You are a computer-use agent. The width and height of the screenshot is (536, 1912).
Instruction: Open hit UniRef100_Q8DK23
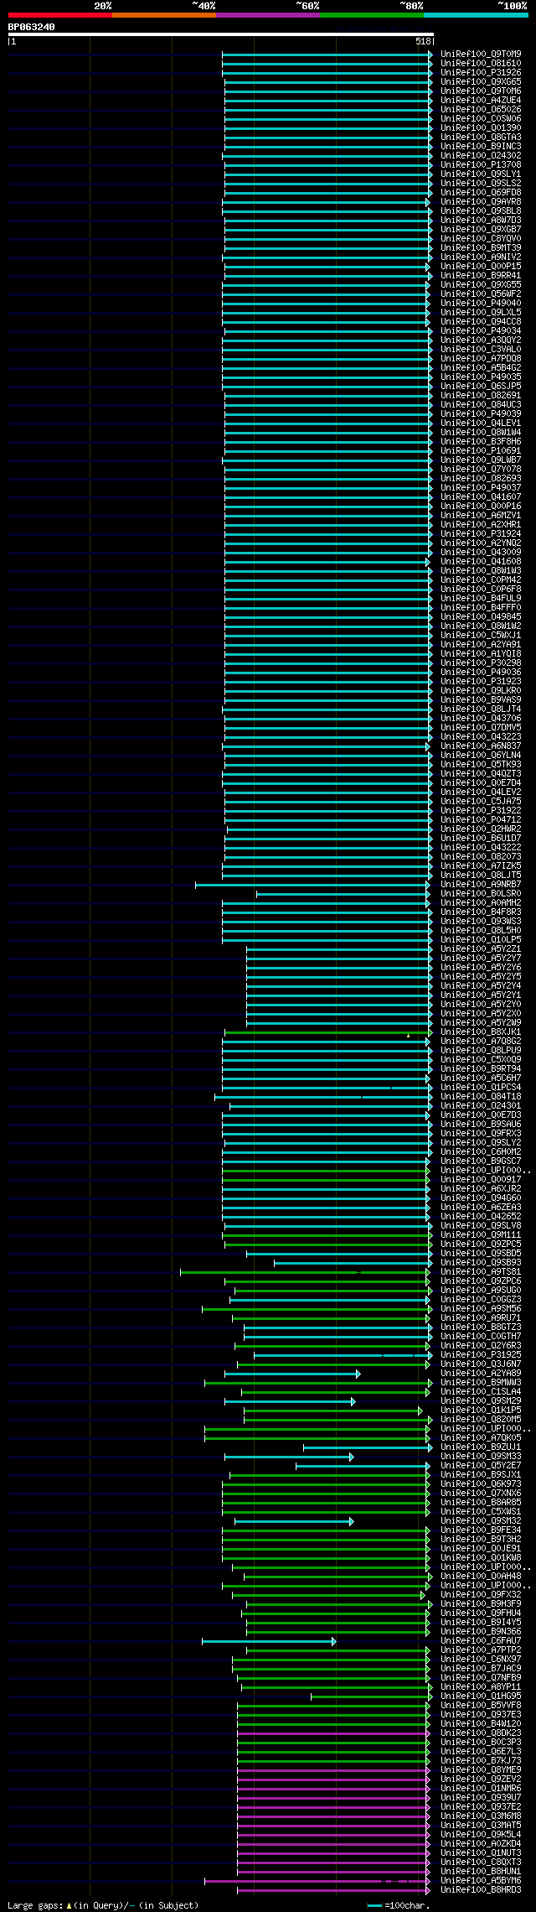click(x=481, y=1733)
